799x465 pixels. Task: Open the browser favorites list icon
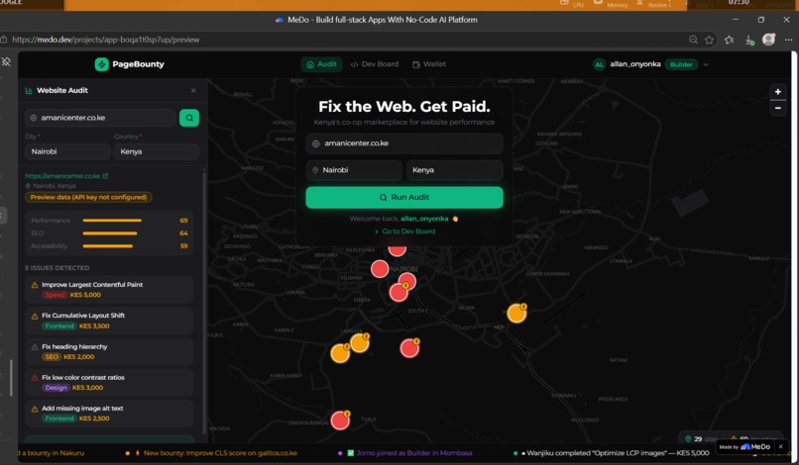click(730, 40)
